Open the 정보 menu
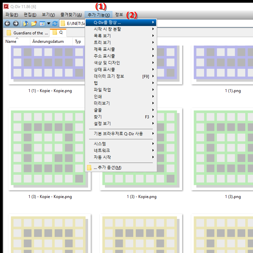The width and height of the screenshot is (253, 253). click(x=119, y=15)
